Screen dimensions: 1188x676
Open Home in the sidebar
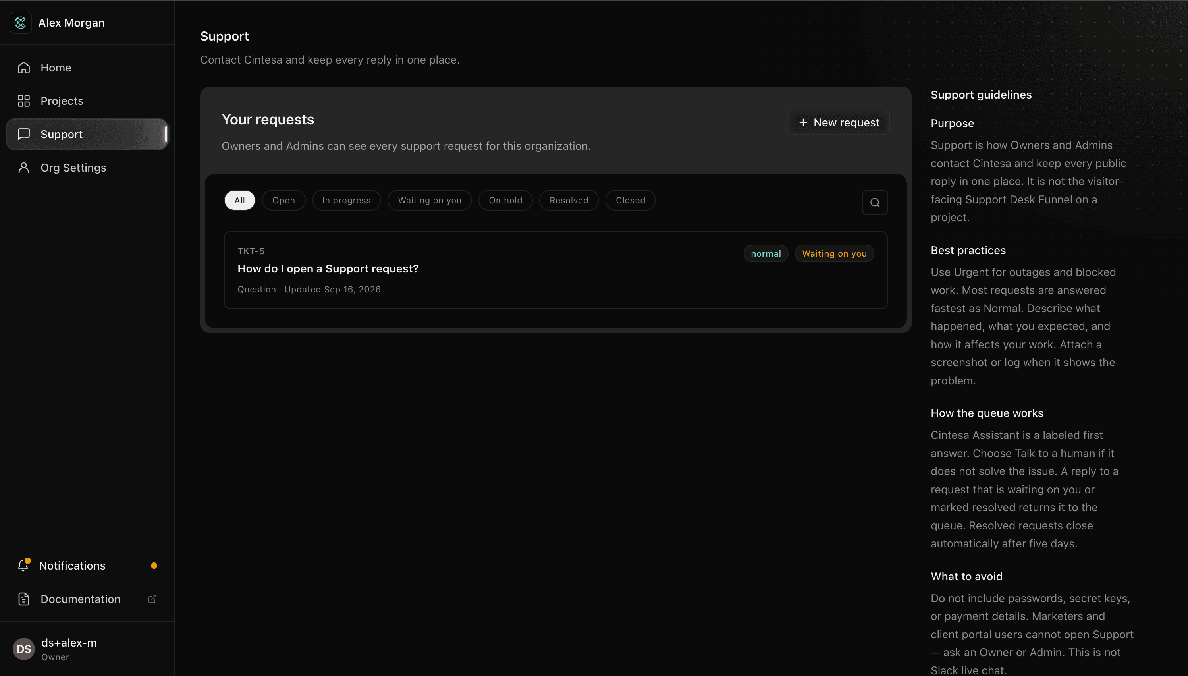(x=87, y=68)
